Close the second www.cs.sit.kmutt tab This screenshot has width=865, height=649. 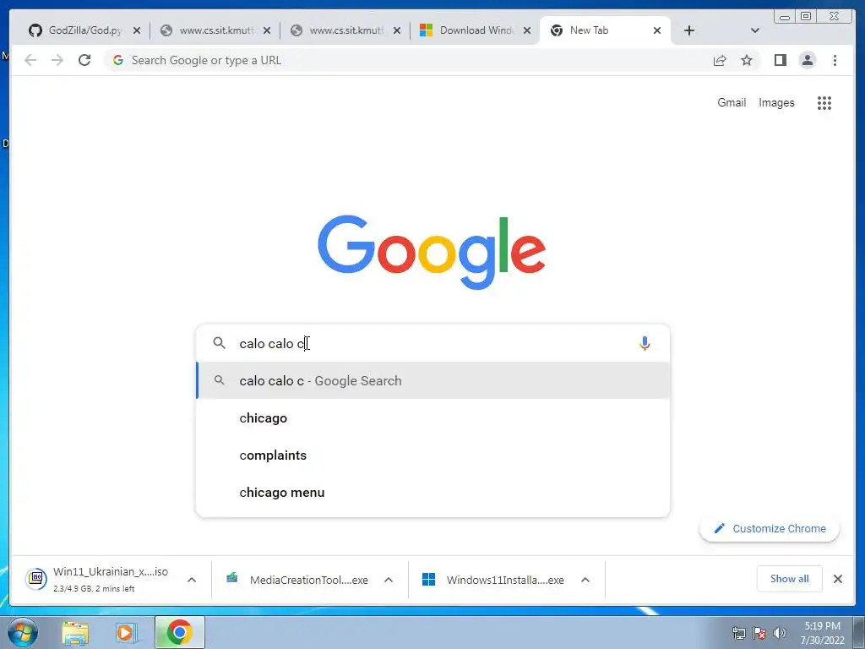(397, 31)
